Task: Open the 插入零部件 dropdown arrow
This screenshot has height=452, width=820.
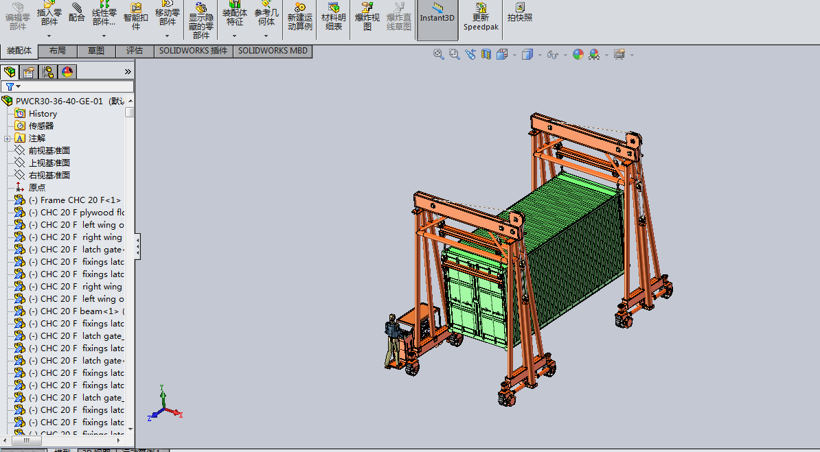Action: 49,36
